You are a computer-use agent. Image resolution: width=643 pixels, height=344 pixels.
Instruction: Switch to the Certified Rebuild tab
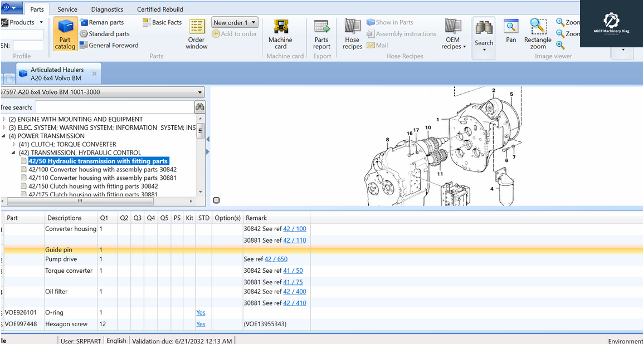(160, 9)
